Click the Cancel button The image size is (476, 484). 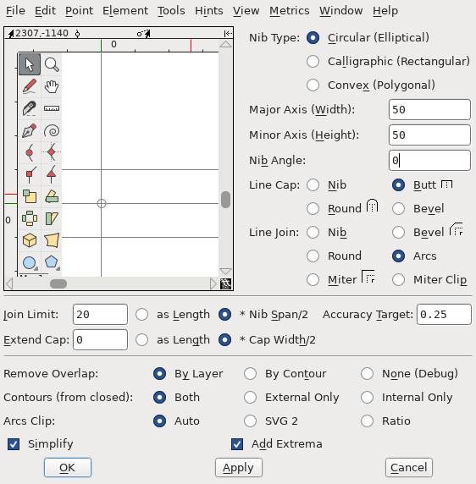click(408, 468)
